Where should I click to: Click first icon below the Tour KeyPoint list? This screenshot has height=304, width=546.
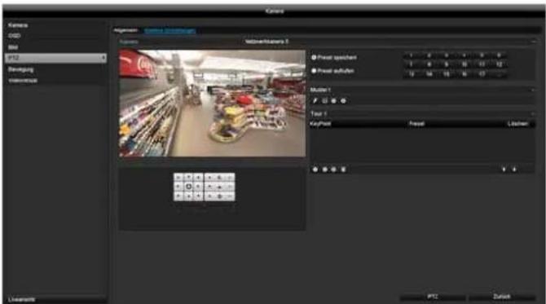[x=315, y=170]
